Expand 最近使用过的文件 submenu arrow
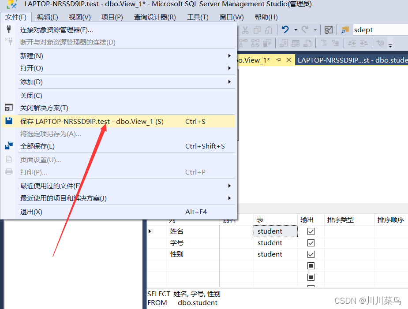The image size is (408, 309). 229,186
